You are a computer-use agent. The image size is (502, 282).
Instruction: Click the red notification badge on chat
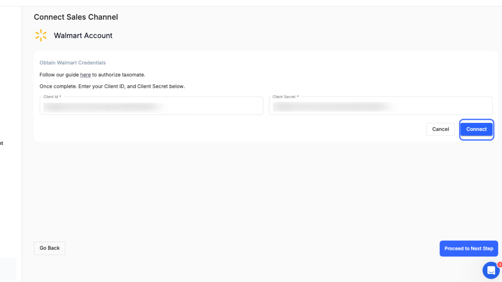499,265
